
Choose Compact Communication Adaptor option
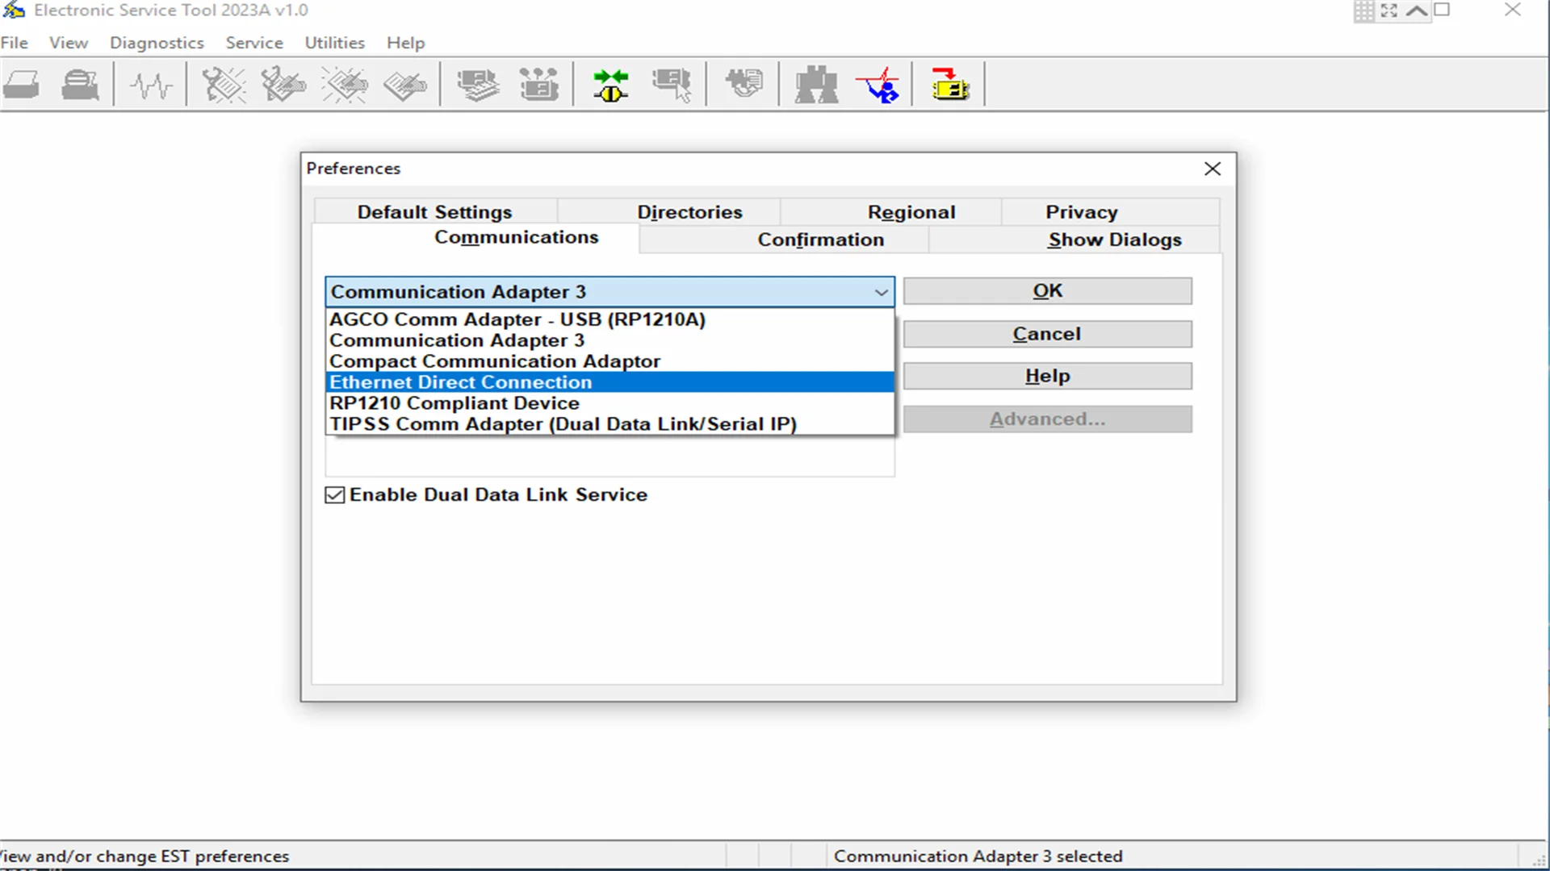(x=610, y=361)
